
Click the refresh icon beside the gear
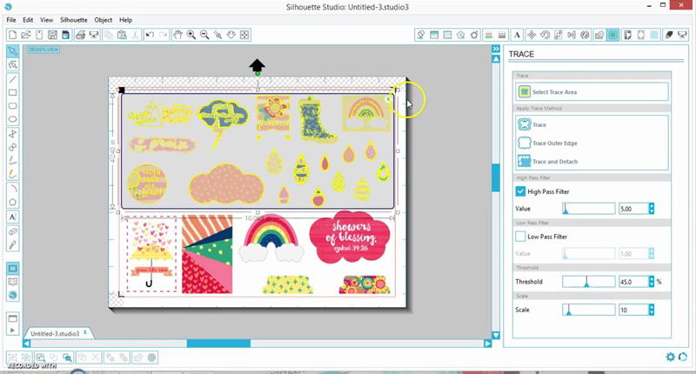pyautogui.click(x=683, y=357)
